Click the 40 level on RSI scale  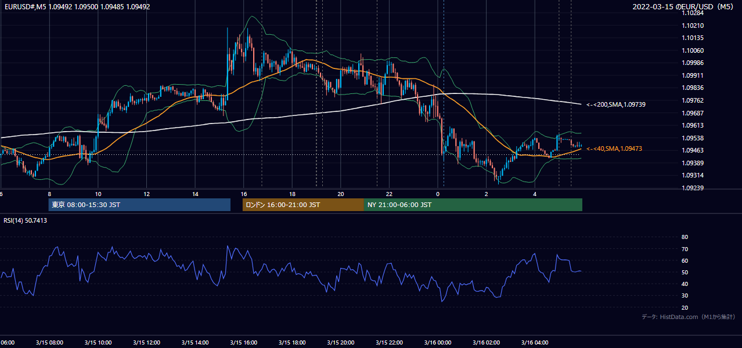tap(685, 284)
